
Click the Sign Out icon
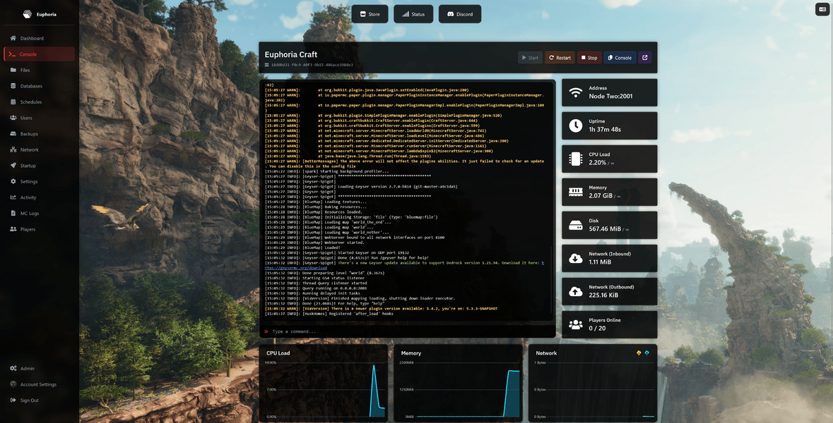point(13,400)
